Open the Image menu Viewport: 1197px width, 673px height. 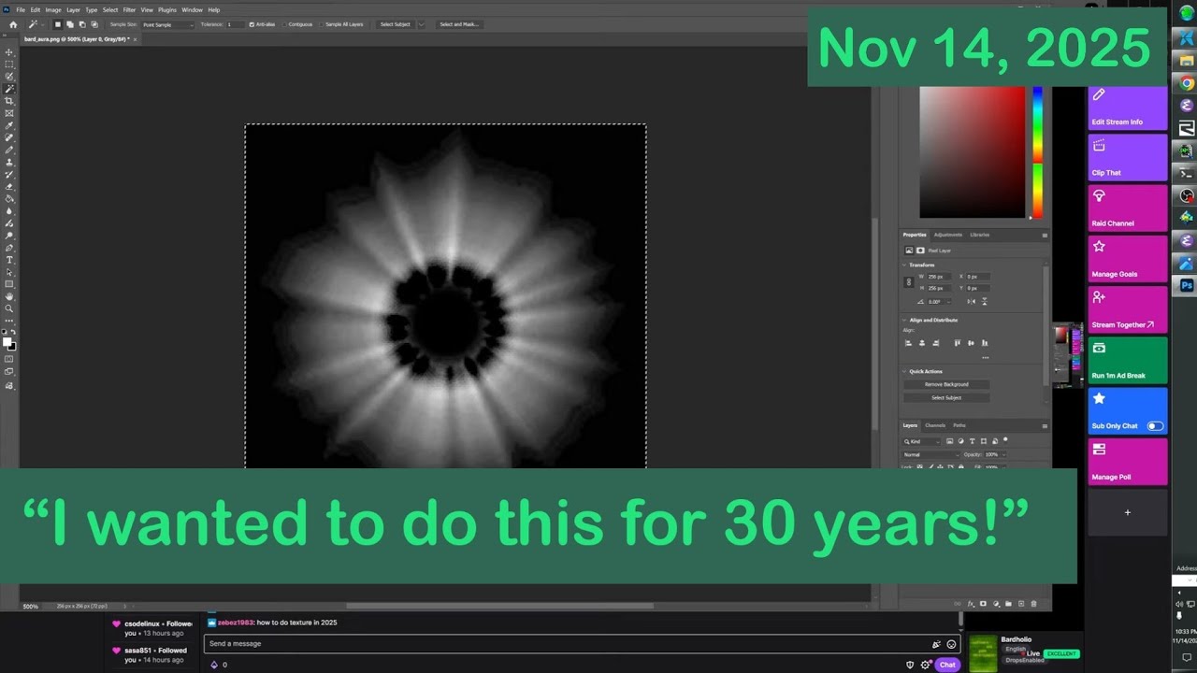[x=53, y=9]
